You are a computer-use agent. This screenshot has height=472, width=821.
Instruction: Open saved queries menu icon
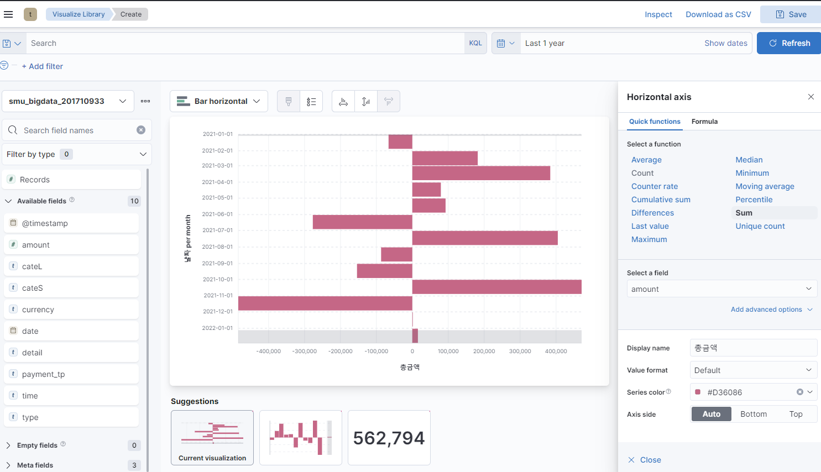(12, 43)
